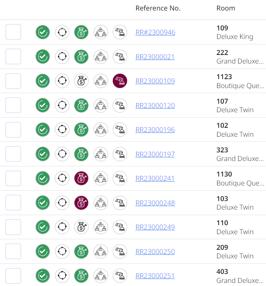Click green checkmark status icon for RR#2300946
Viewport: 266px width, 286px height.
point(43,32)
